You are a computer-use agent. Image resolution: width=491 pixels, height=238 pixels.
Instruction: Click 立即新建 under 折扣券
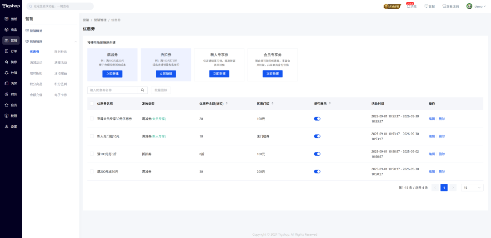(x=166, y=74)
